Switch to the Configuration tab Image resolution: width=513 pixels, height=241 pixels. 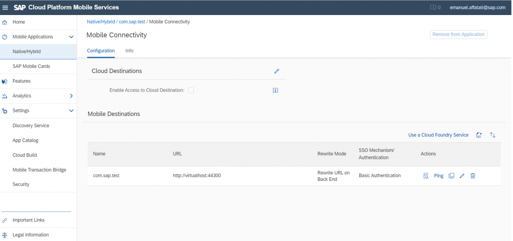tap(101, 51)
